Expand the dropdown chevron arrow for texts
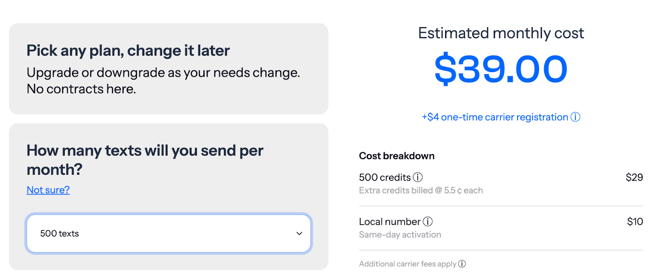Image resolution: width=660 pixels, height=272 pixels. point(299,233)
